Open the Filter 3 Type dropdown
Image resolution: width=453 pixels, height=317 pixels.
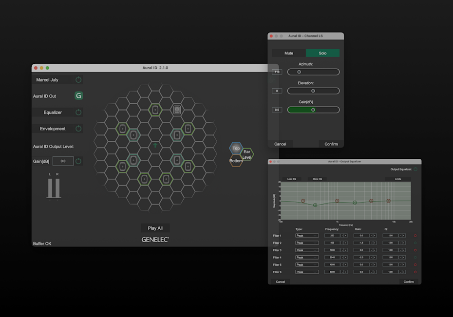(307, 250)
